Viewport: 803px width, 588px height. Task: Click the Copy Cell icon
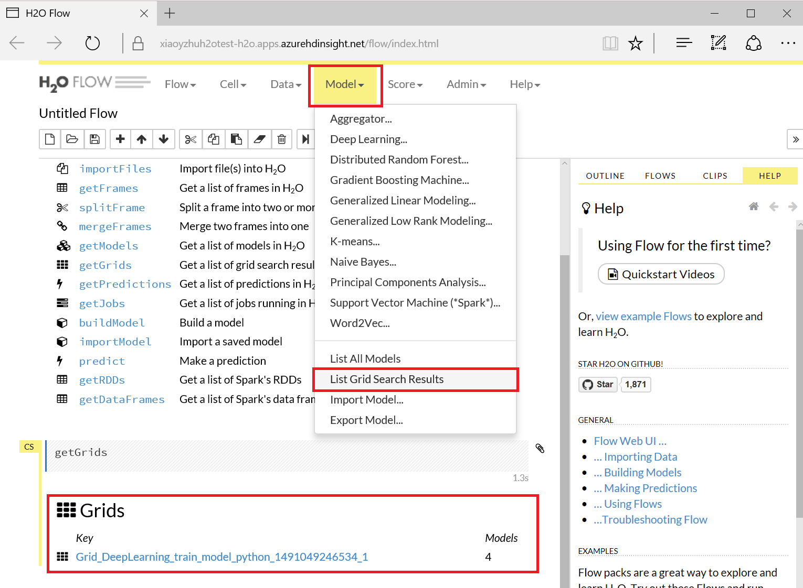pos(213,139)
